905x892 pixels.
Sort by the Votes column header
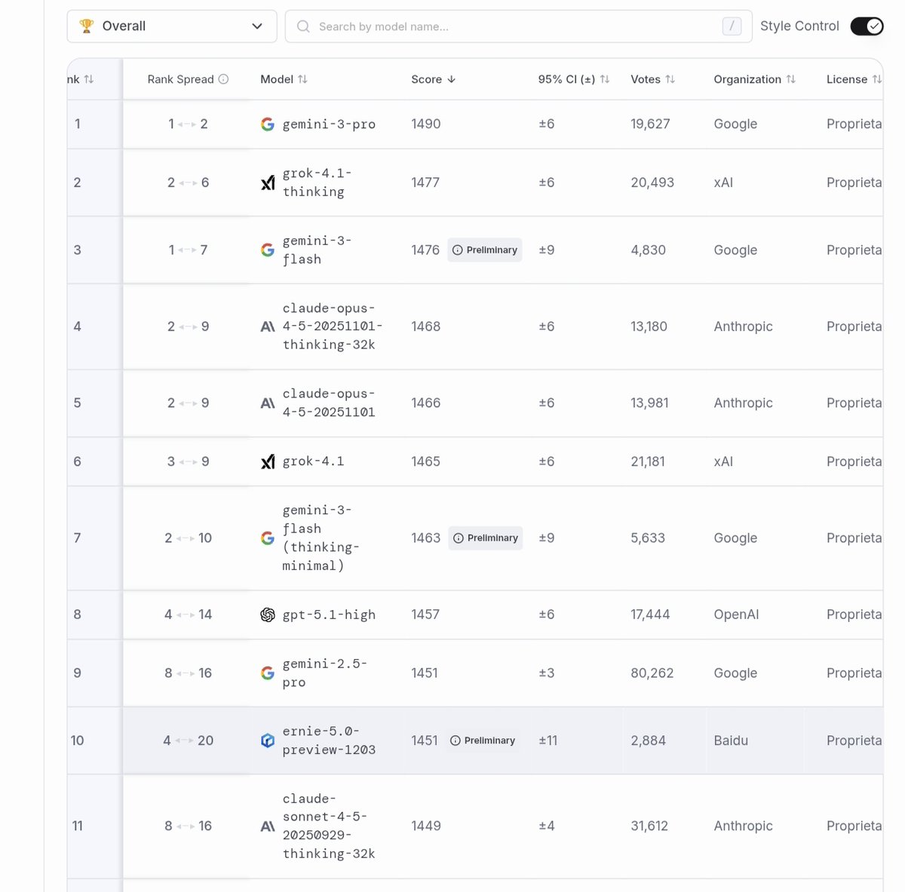pos(653,79)
